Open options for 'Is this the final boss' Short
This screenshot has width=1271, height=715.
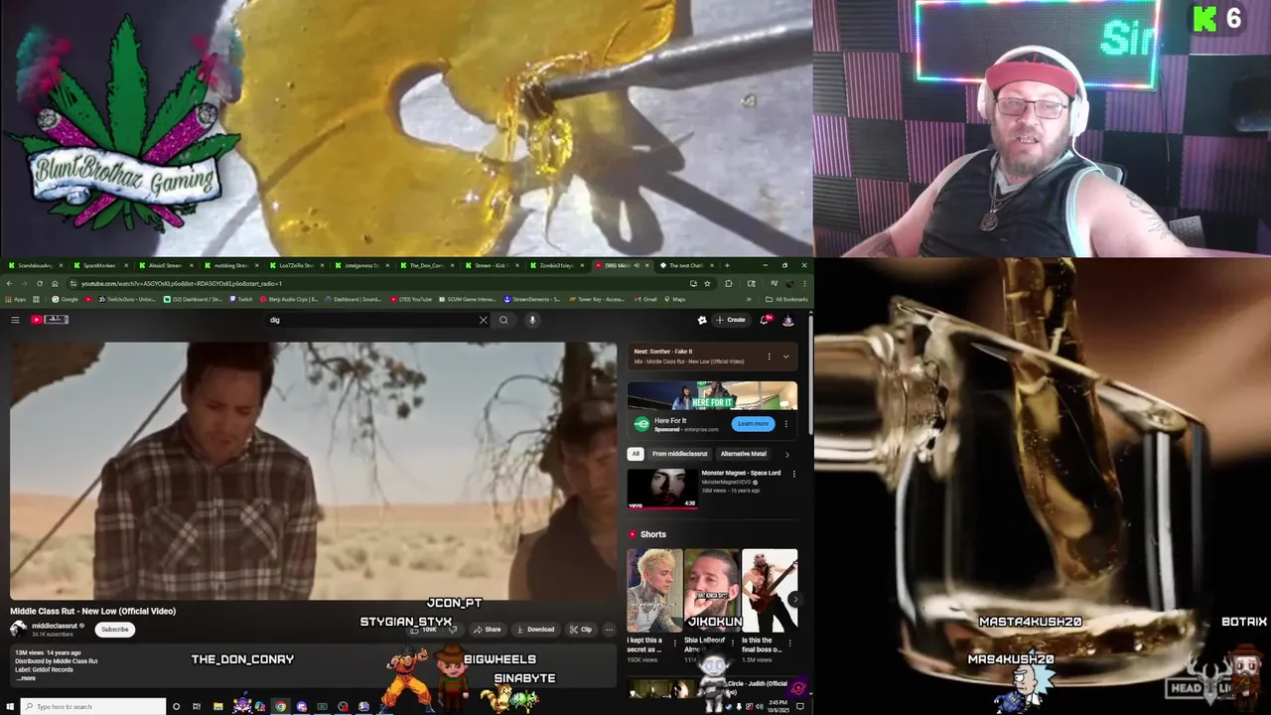790,643
